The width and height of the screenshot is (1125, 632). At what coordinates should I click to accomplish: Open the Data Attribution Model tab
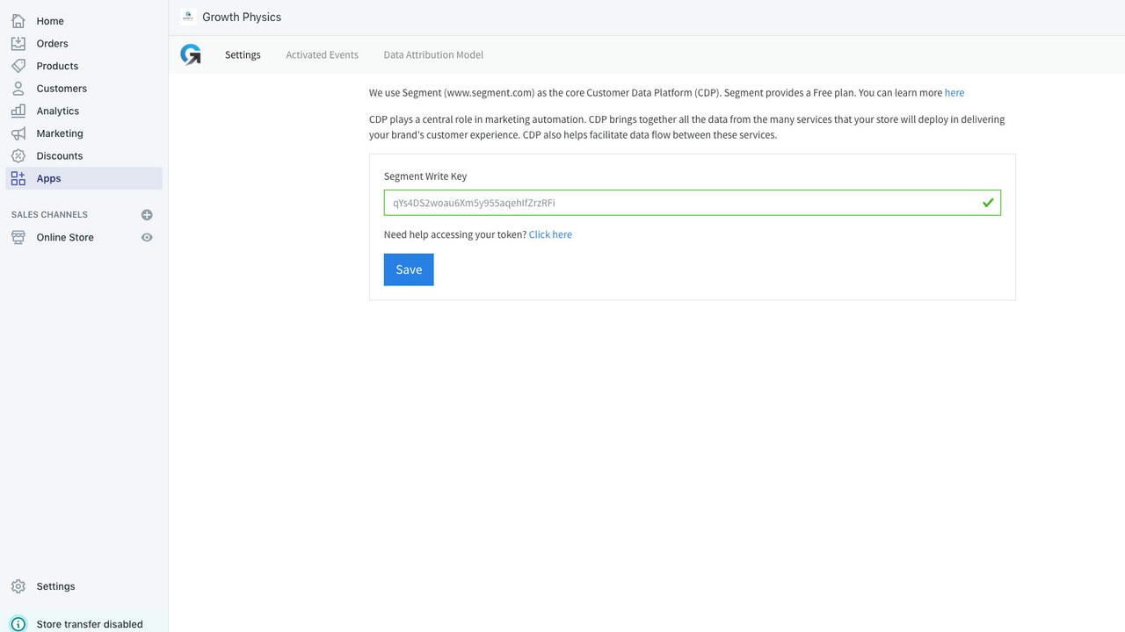[432, 54]
